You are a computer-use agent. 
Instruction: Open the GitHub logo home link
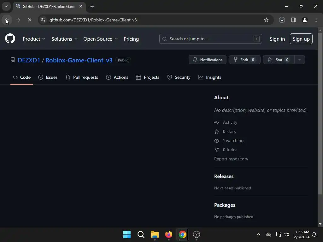coord(10,39)
